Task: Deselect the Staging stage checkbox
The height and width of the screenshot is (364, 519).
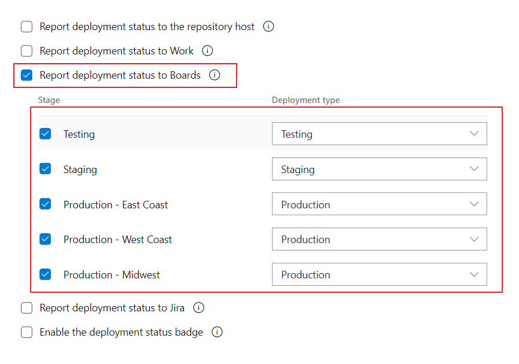Action: coord(45,169)
